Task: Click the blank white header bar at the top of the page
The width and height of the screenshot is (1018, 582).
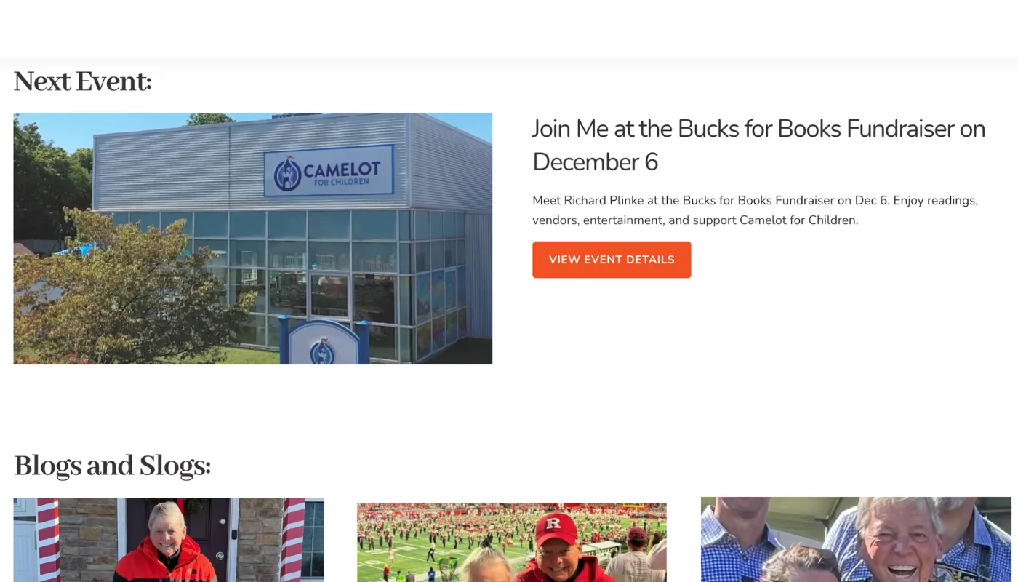Action: coord(509,29)
